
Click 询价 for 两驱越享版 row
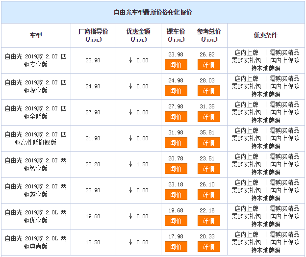pyautogui.click(x=176, y=195)
